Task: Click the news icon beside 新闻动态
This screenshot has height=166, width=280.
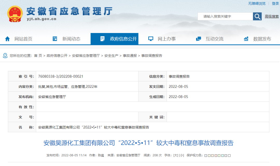Action: point(55,39)
